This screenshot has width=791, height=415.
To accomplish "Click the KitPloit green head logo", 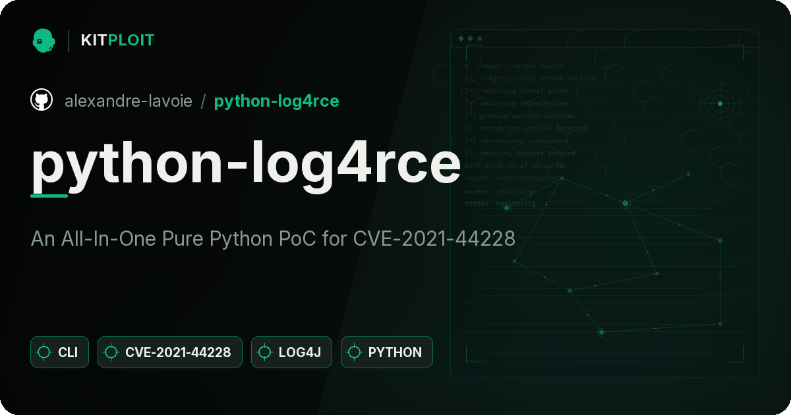I will 43,40.
